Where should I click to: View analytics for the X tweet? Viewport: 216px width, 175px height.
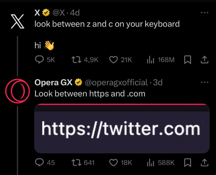click(150, 60)
